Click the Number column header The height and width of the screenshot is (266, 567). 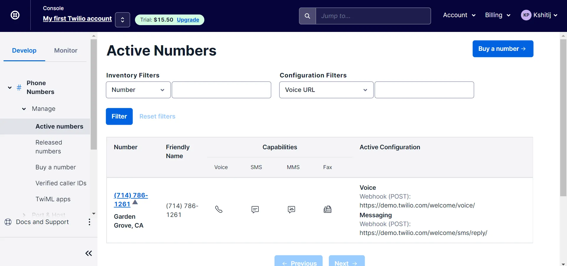point(126,147)
